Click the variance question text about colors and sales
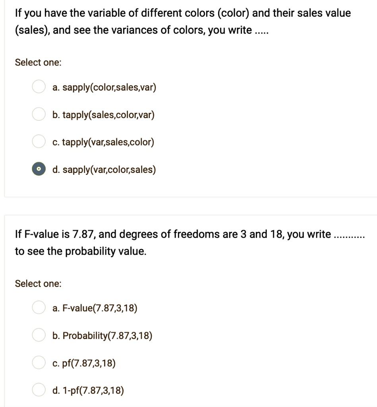The image size is (377, 407). [x=182, y=21]
